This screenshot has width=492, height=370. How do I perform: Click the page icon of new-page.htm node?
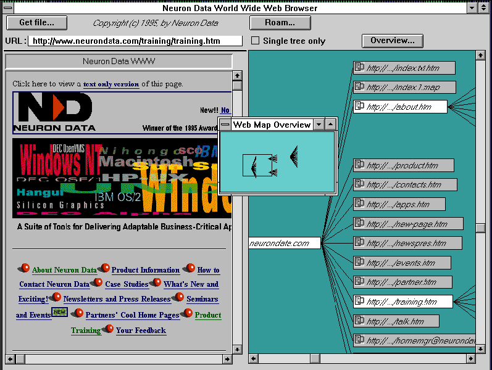coord(359,223)
